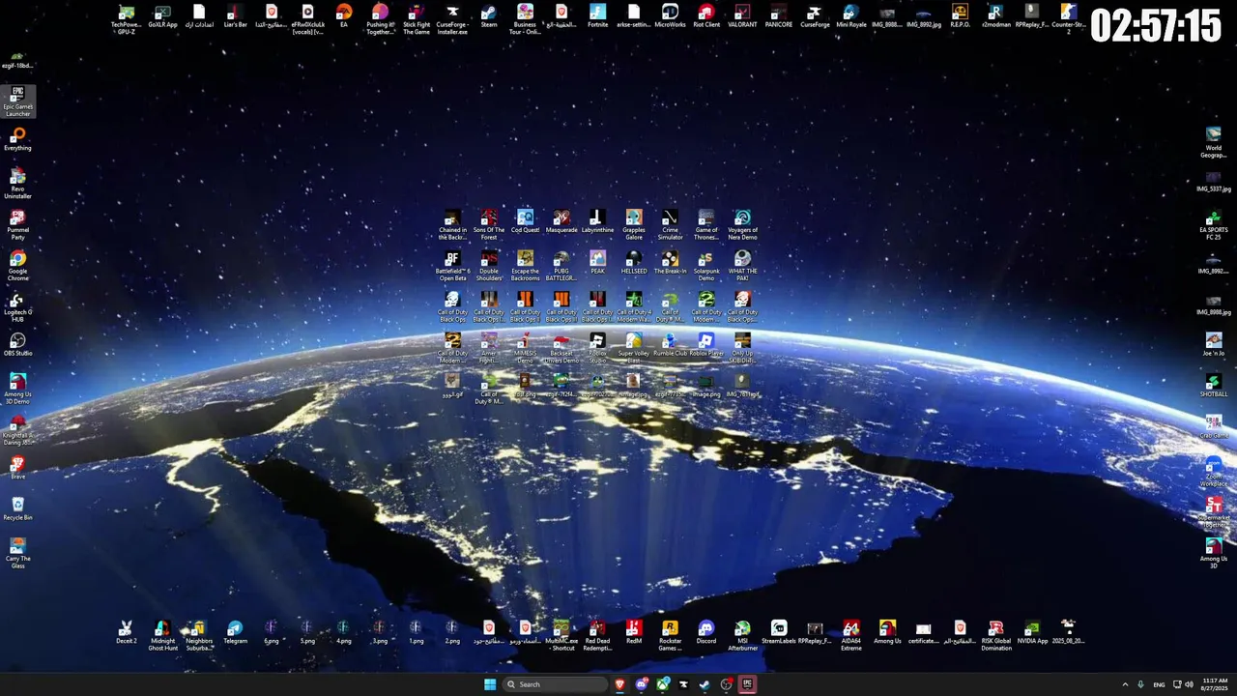The height and width of the screenshot is (696, 1237).
Task: Launch the R.E.P.O. game icon
Action: coord(960,17)
